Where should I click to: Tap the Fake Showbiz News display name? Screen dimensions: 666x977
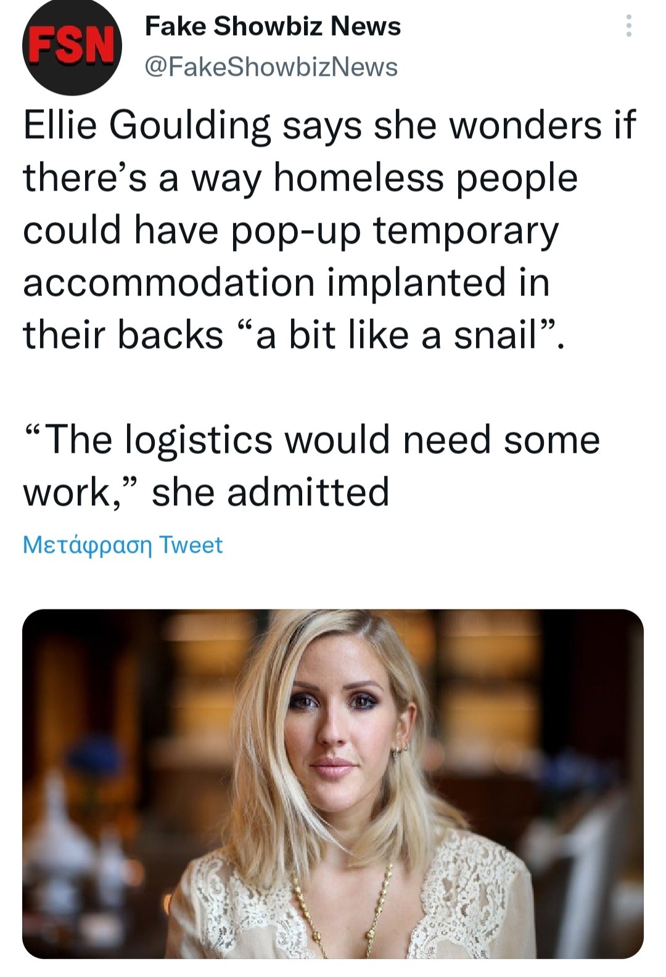[x=273, y=27]
